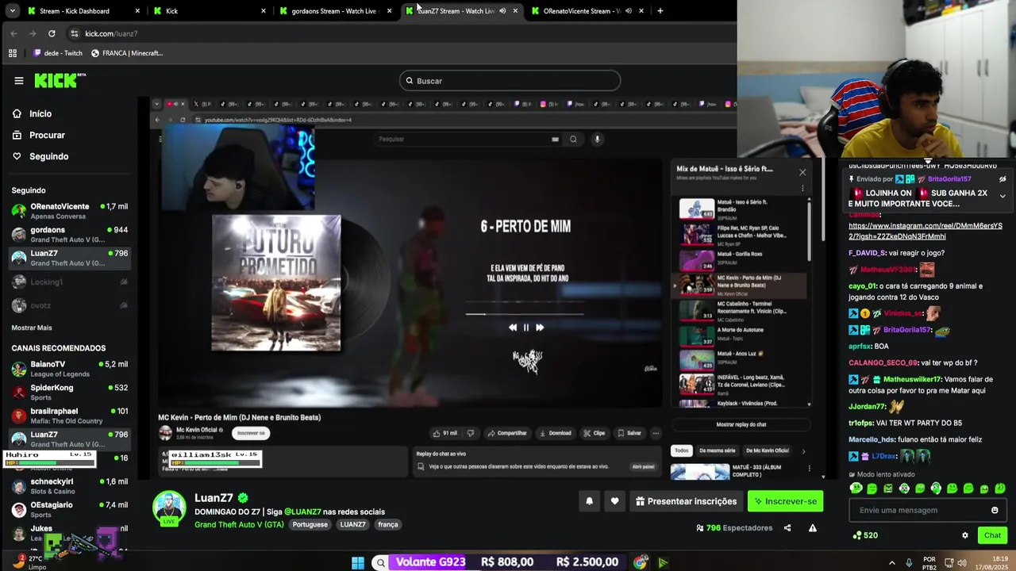Open the Kick hamburger sidebar menu
Screen dimensions: 1016x571
click(19, 80)
